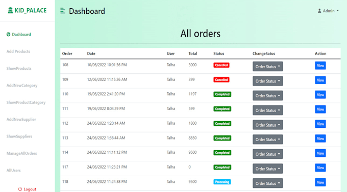Click the Total column header
The height and width of the screenshot is (192, 347).
(193, 53)
